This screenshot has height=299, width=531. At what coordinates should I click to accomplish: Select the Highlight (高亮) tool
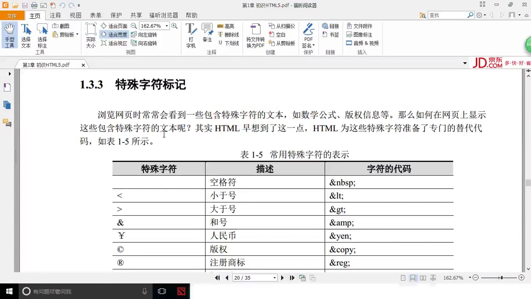[x=226, y=26]
